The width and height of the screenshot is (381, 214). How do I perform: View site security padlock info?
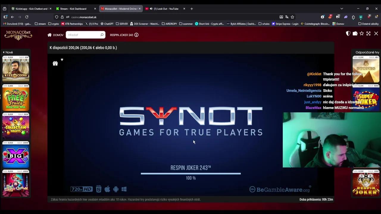[62, 17]
